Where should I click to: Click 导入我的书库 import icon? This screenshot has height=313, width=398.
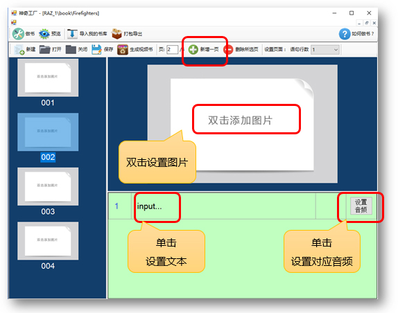click(72, 34)
